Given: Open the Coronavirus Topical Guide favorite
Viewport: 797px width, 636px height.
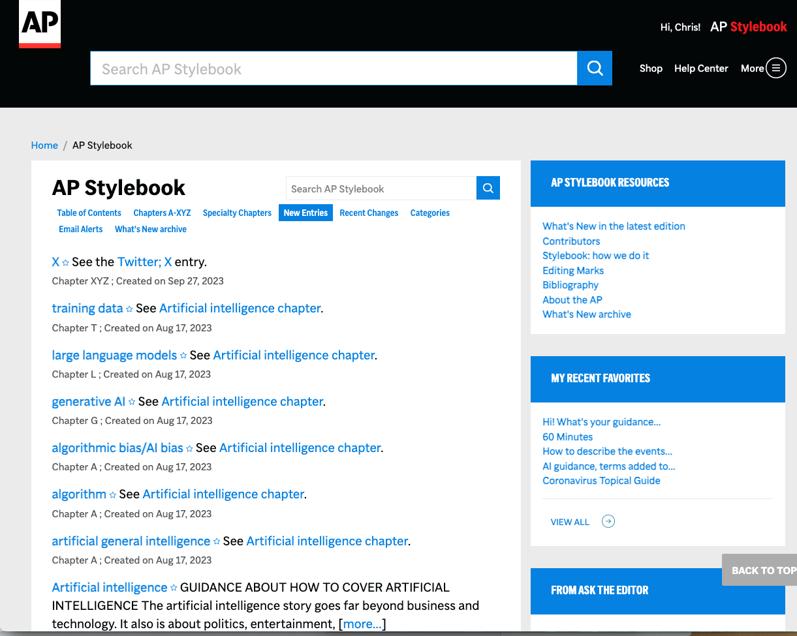Looking at the screenshot, I should [601, 480].
